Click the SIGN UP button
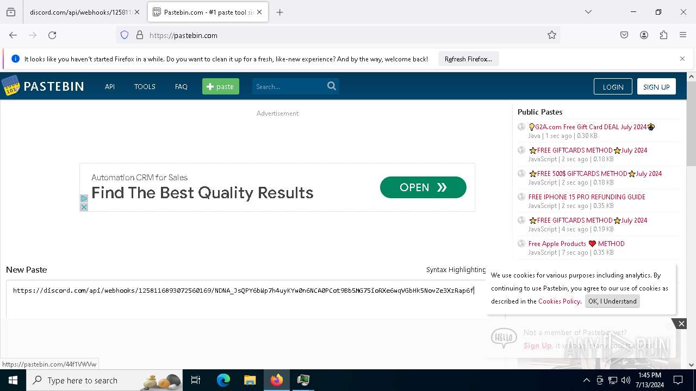Screen dimensions: 696x391 (656, 87)
